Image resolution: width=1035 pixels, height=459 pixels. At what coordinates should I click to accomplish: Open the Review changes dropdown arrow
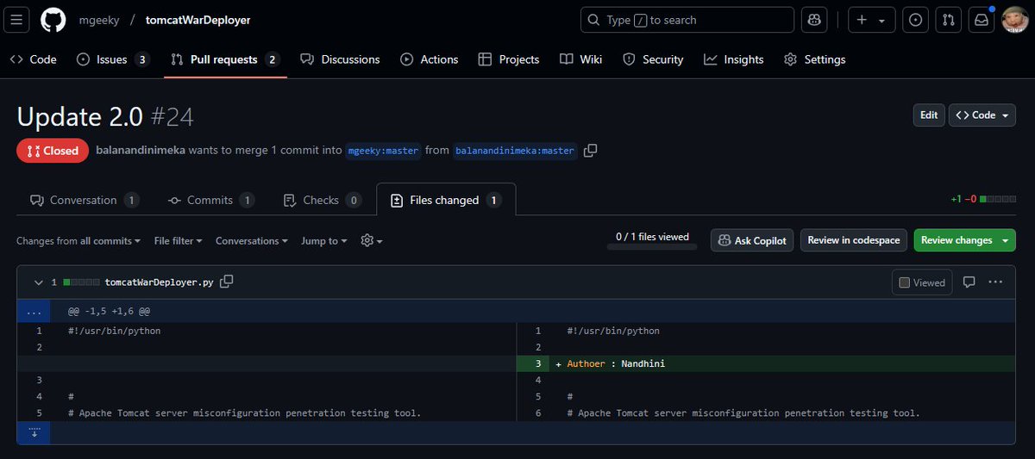(x=1007, y=240)
